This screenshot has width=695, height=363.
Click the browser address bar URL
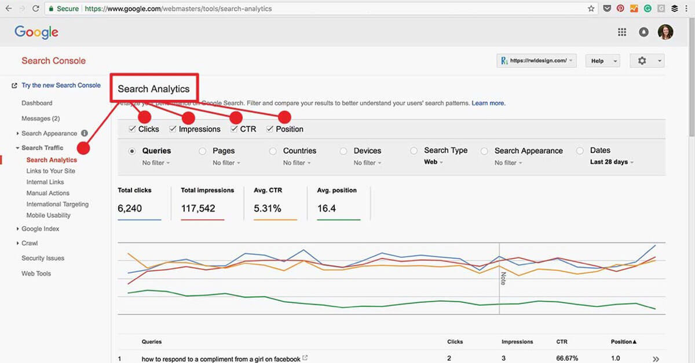(178, 9)
